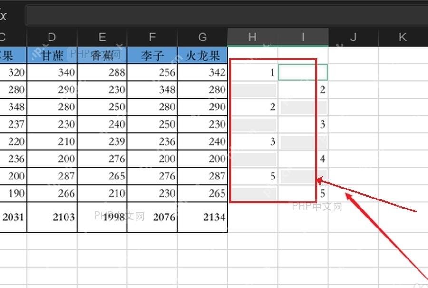Select the 265 cell under 火龙果

pos(203,193)
